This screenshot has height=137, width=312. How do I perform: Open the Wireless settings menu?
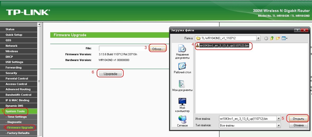[12, 51]
